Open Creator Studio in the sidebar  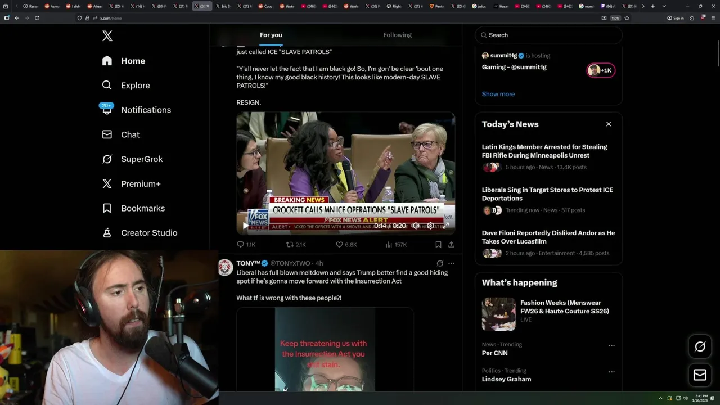tap(139, 233)
